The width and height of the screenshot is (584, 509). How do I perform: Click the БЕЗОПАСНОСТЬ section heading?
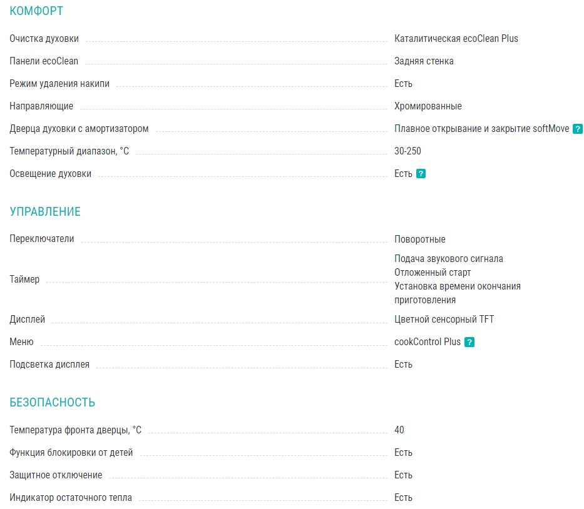tap(53, 402)
